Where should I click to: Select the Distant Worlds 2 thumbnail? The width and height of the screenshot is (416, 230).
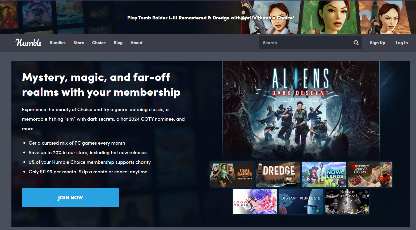tap(301, 202)
